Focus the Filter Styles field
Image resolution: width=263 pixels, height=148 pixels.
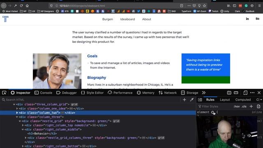click(215, 106)
